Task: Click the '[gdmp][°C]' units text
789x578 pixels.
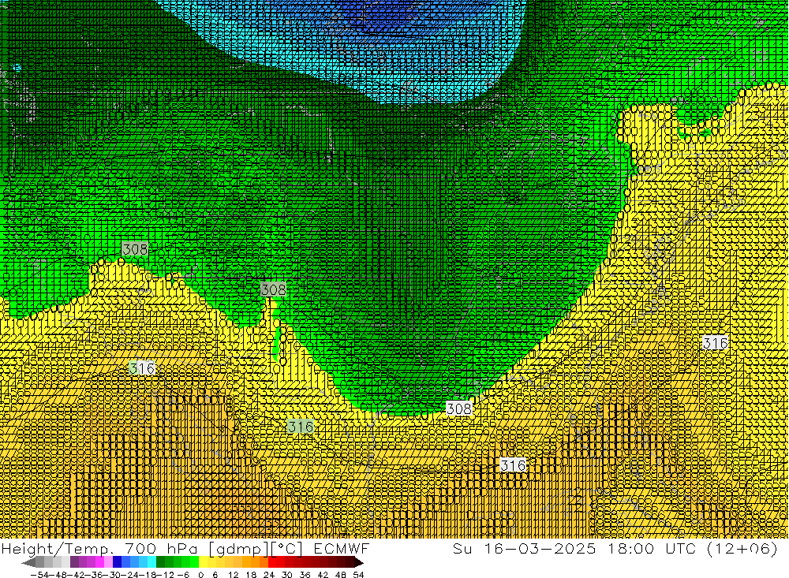Action: (256, 548)
